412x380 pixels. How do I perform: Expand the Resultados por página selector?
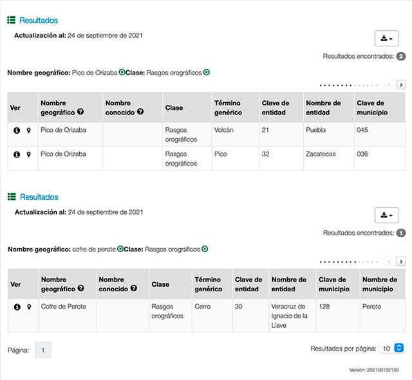click(391, 348)
